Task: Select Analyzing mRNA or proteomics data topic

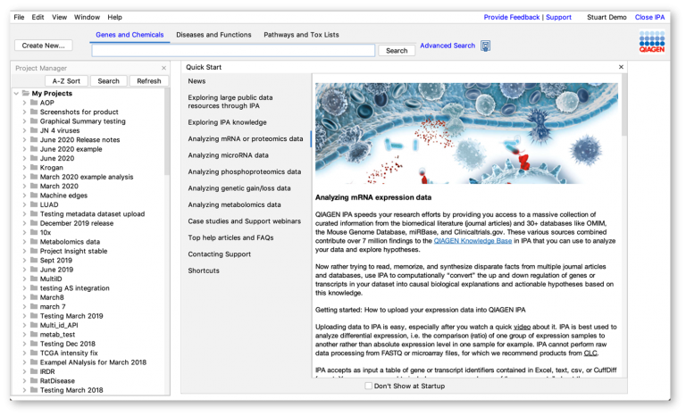Action: coord(246,138)
